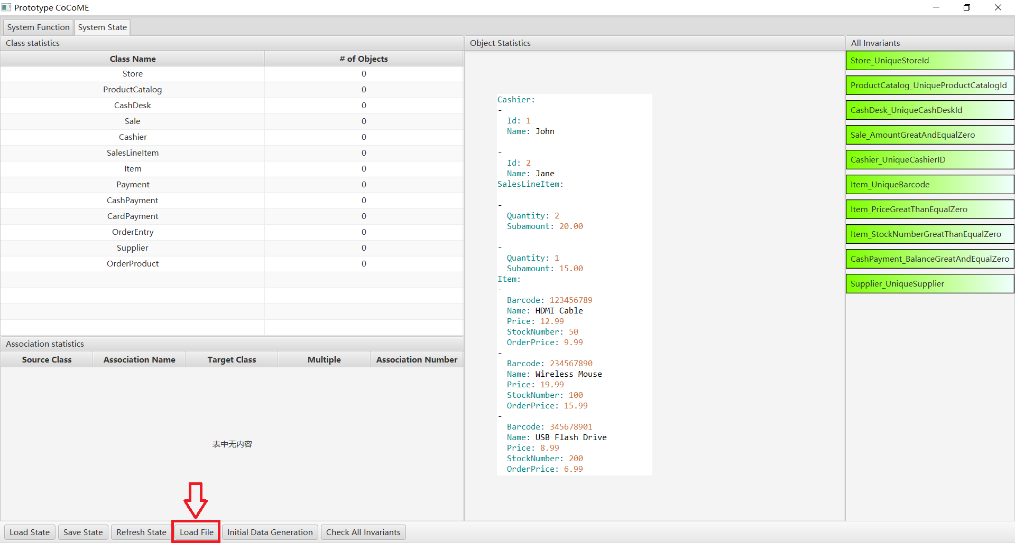
Task: Select the Sale_AmountGreatAndEqualZero invariant bar
Action: 929,135
